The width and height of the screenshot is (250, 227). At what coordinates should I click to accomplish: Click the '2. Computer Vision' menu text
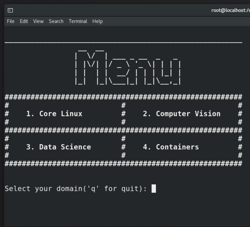click(x=182, y=114)
